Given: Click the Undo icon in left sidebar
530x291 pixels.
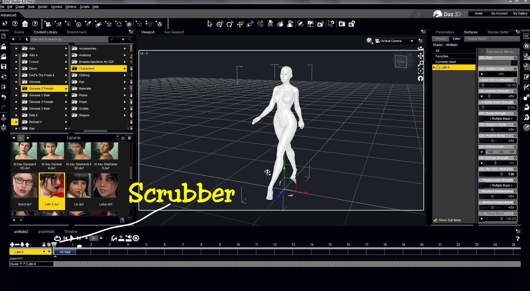Looking at the screenshot, I should click(4, 97).
